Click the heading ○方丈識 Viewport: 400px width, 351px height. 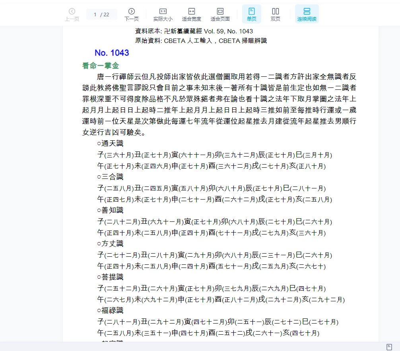[110, 244]
